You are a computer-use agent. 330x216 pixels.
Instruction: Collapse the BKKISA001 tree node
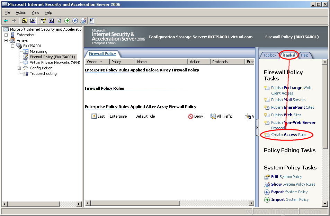point(12,46)
